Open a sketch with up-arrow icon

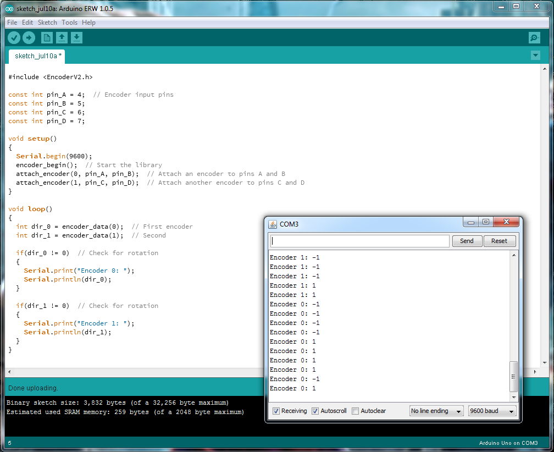pos(62,37)
